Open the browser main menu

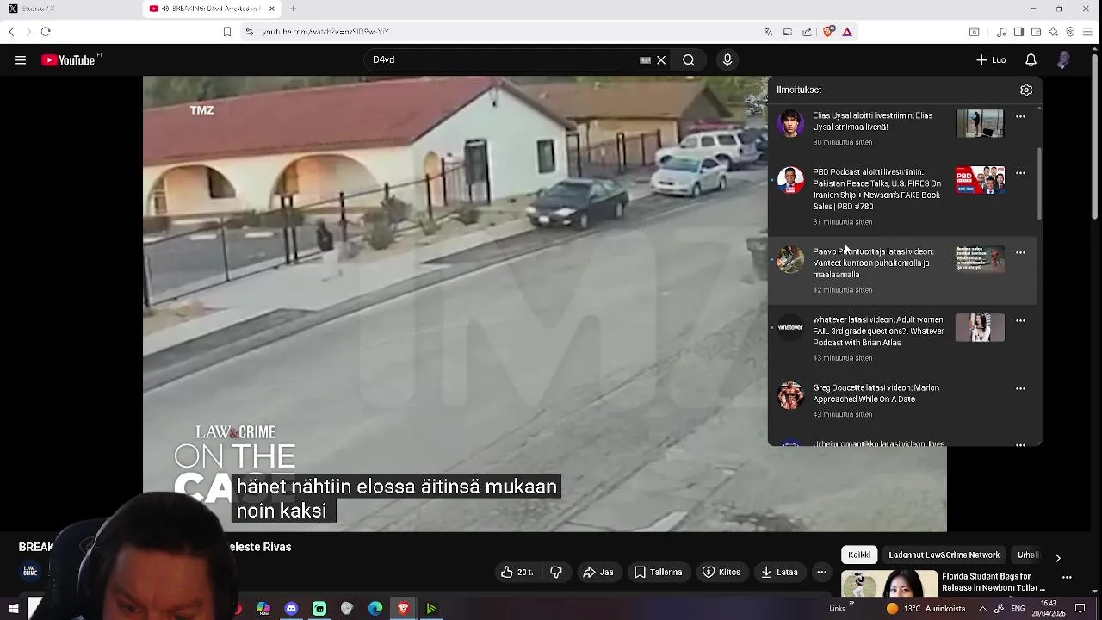tap(1088, 32)
